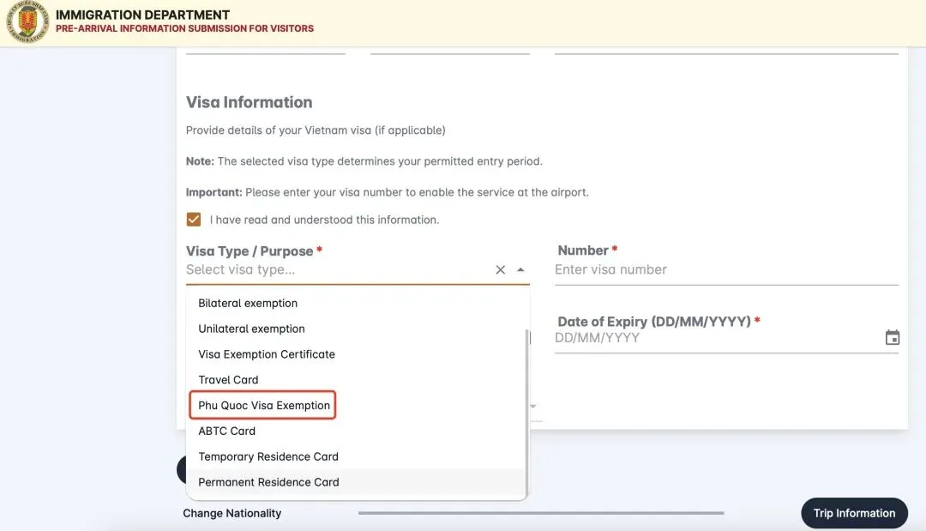
Task: Choose Bilateral exemption option
Action: point(356,303)
